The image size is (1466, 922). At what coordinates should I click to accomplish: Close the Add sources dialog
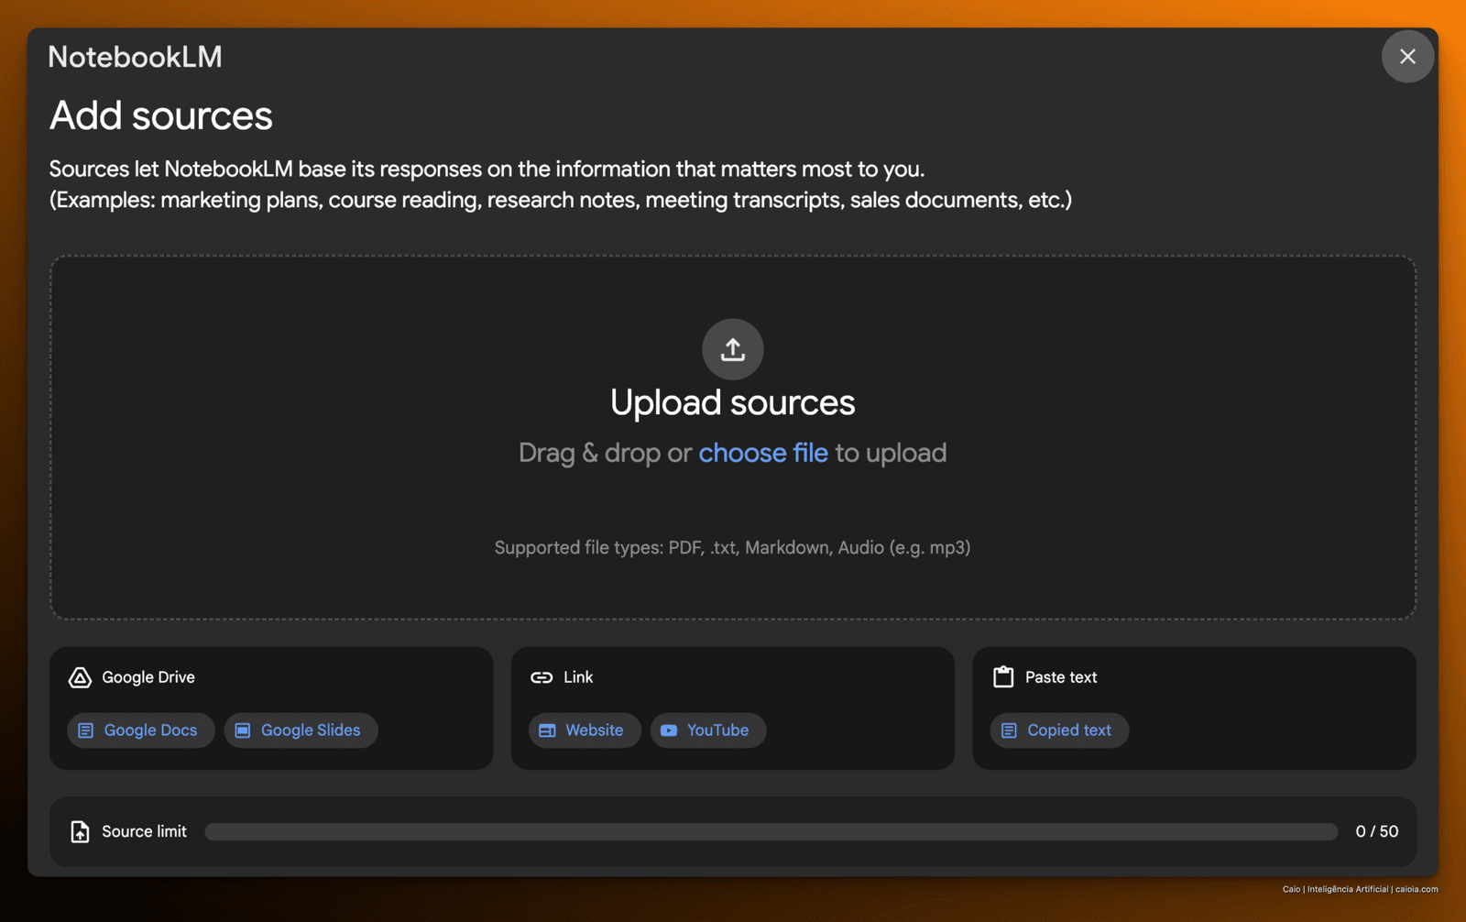tap(1407, 57)
